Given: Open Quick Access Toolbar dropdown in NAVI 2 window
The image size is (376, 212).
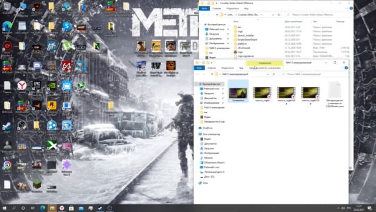Looking at the screenshot, I should coord(211,63).
